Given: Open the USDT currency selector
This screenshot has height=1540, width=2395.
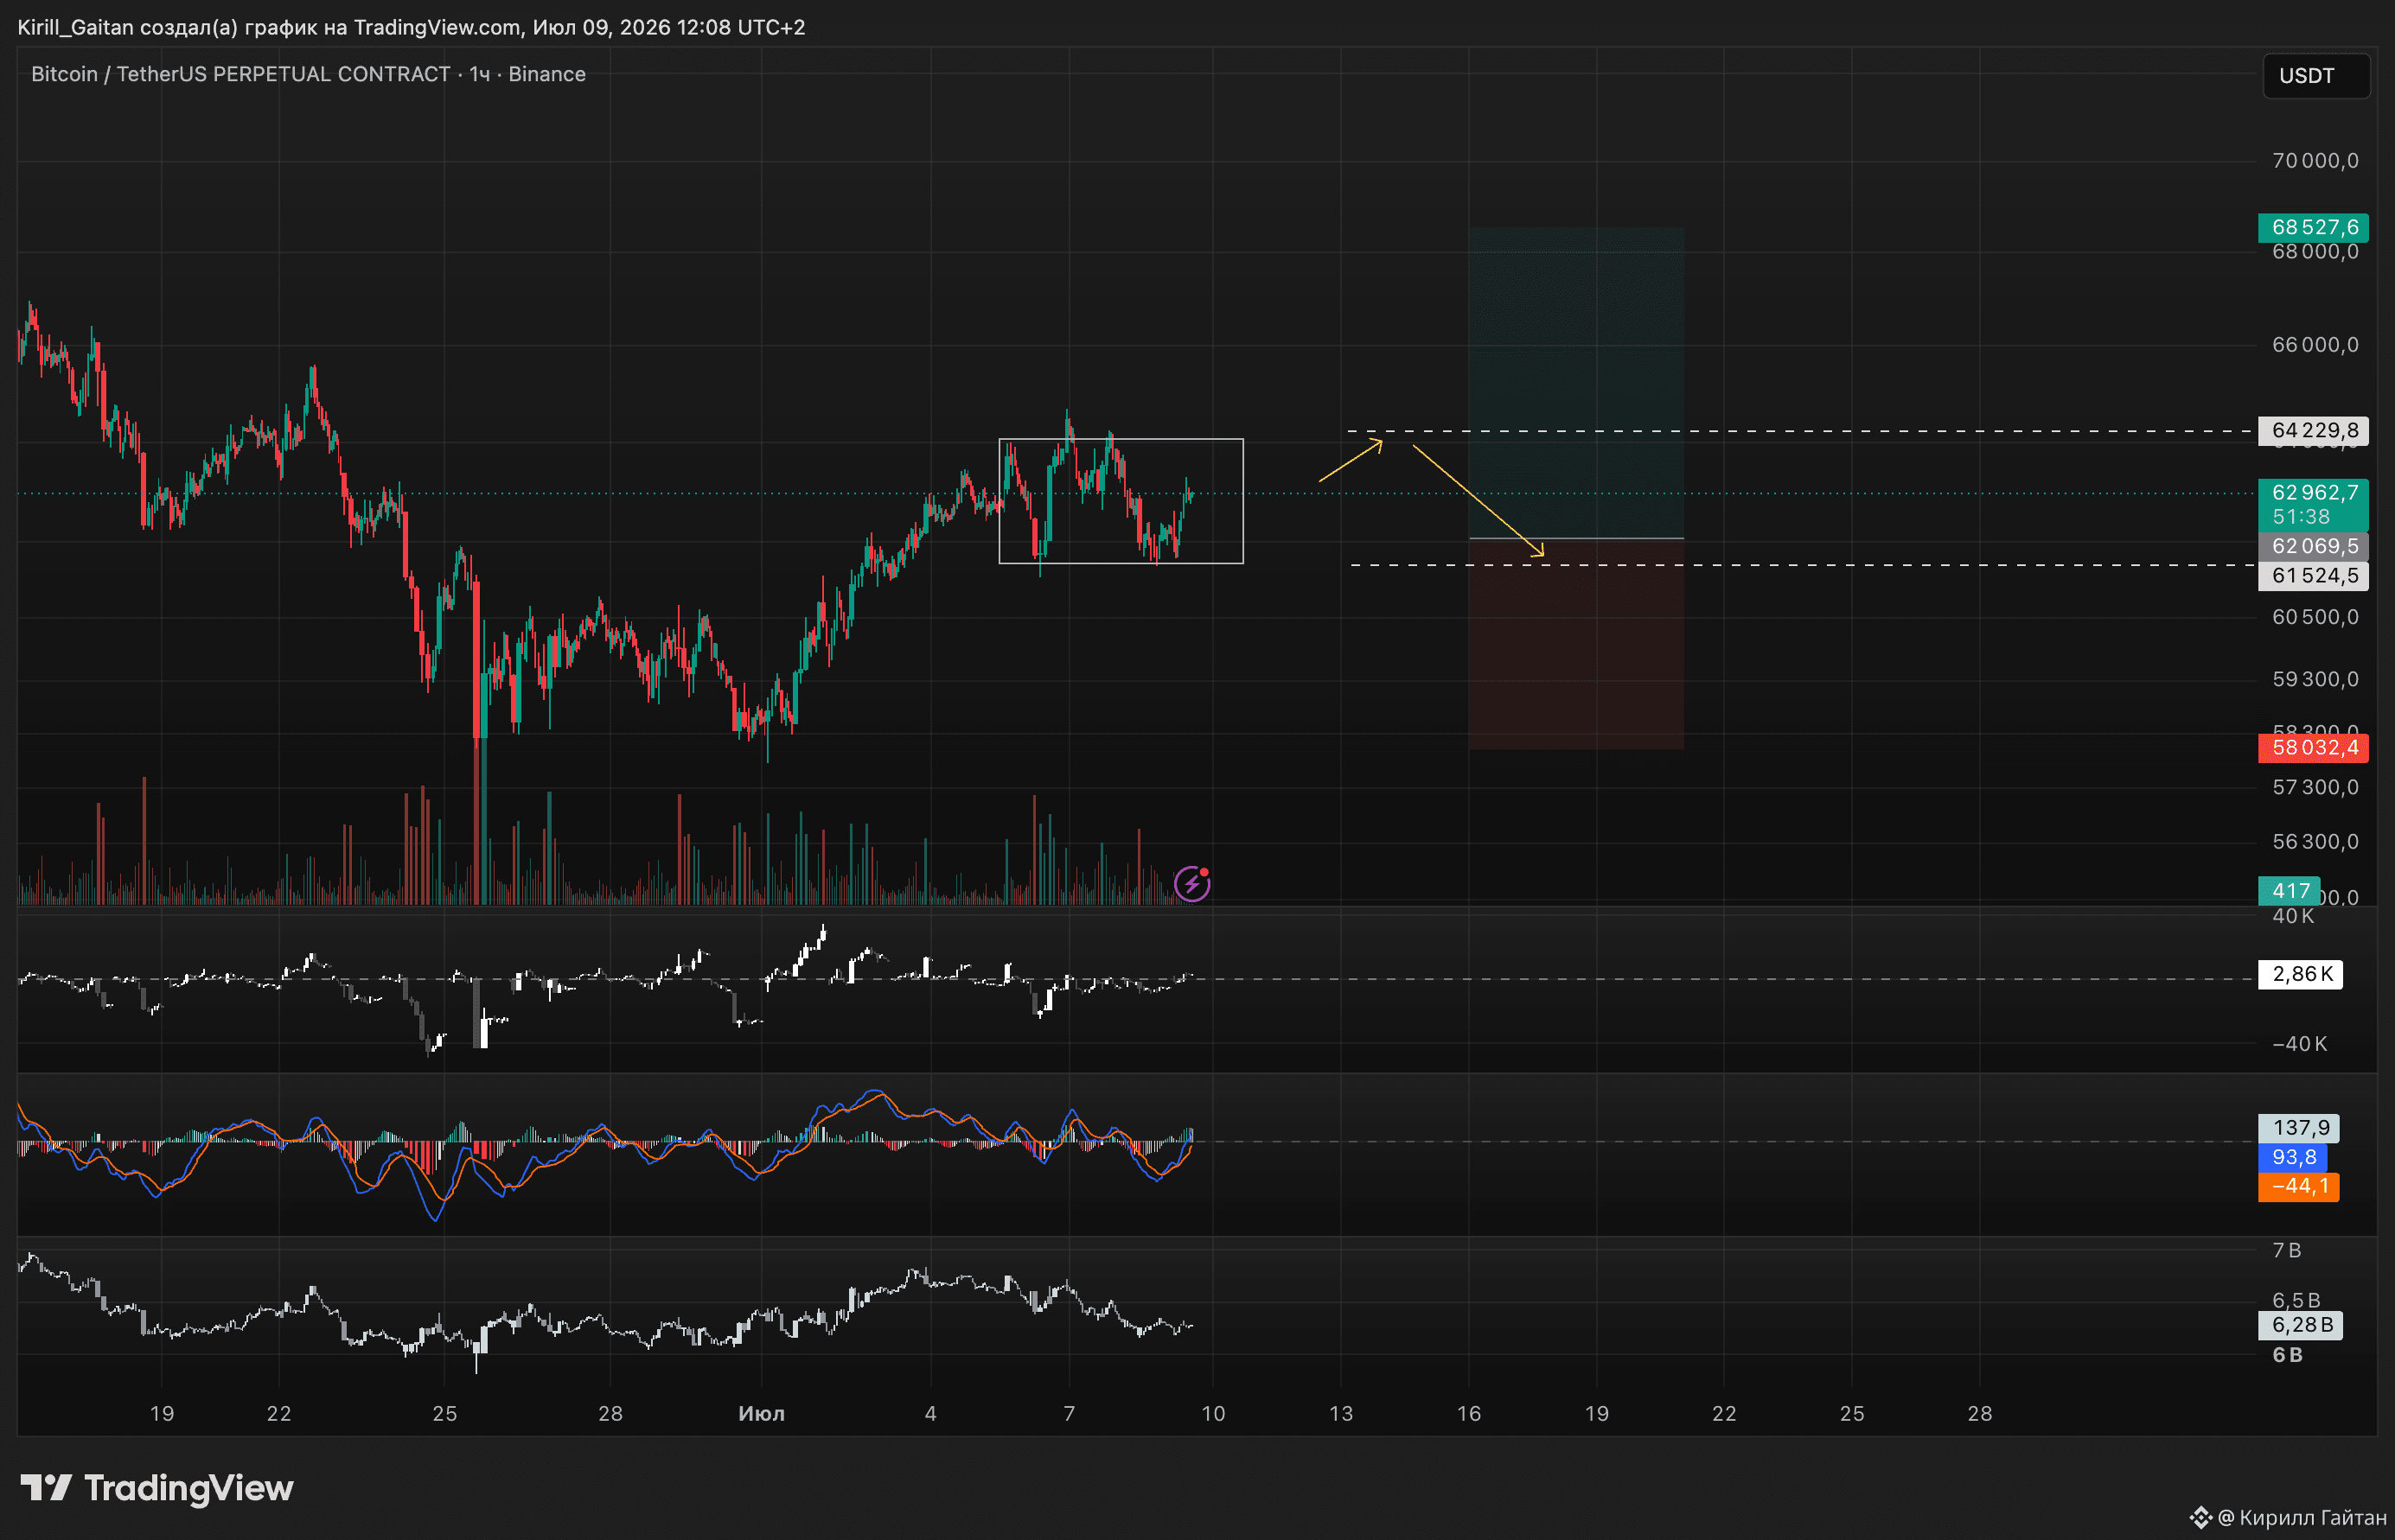Looking at the screenshot, I should (2316, 76).
